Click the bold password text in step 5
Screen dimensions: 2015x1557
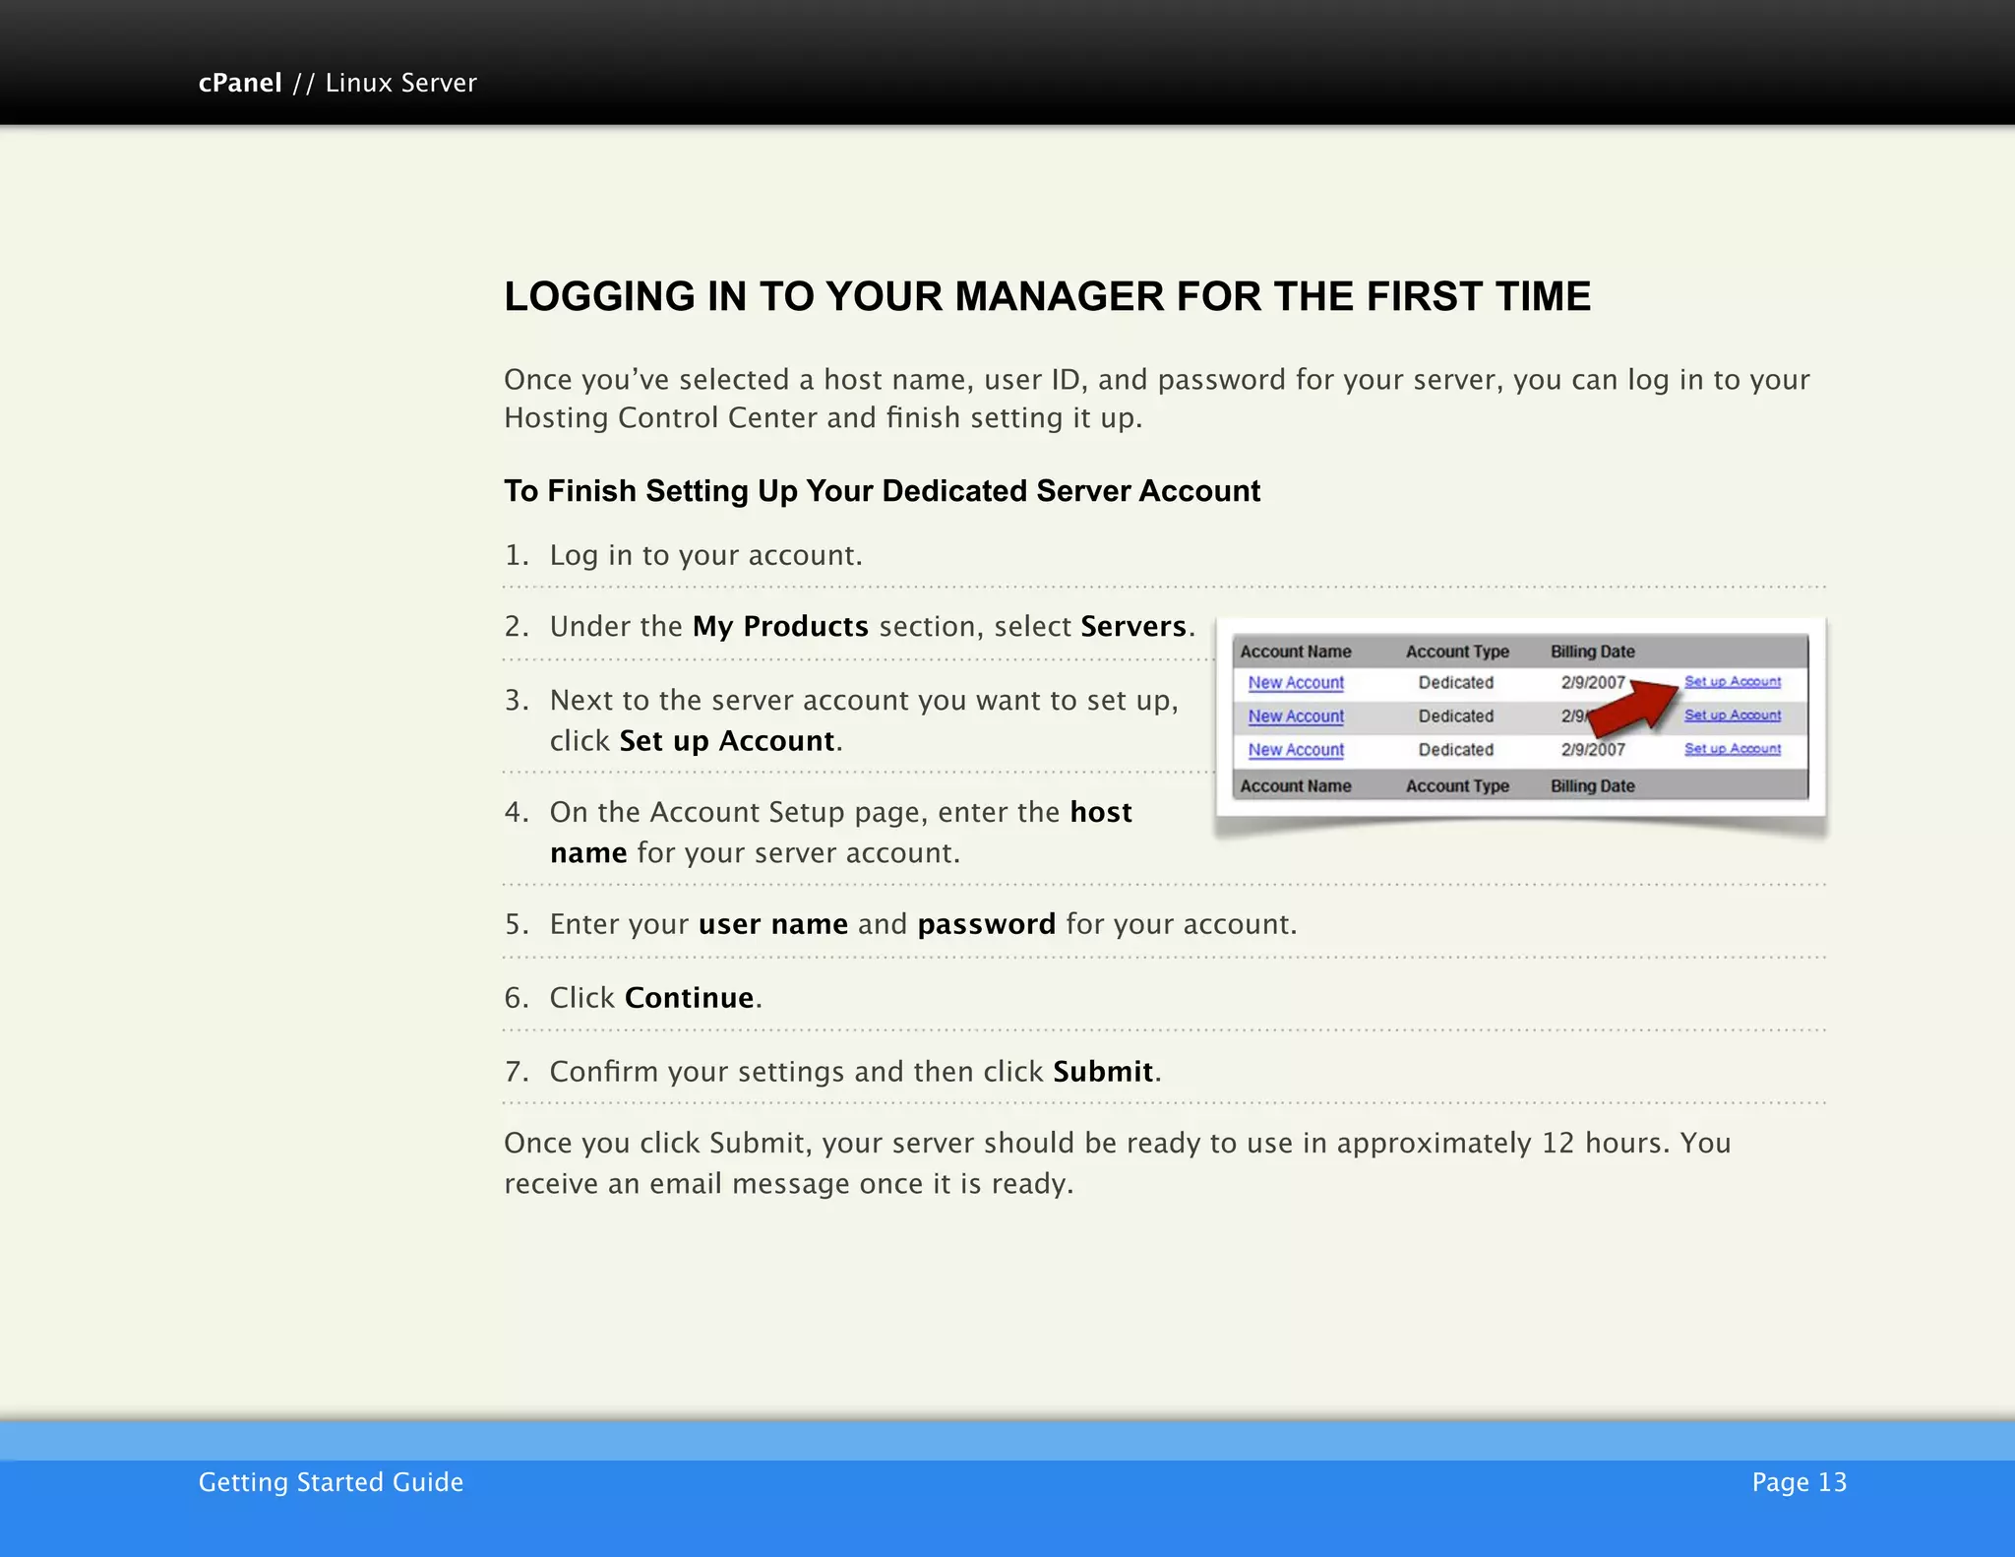[987, 924]
